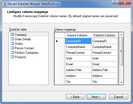The image size is (133, 104).
Task: Select the CompanyID source column cell
Action: (78, 41)
